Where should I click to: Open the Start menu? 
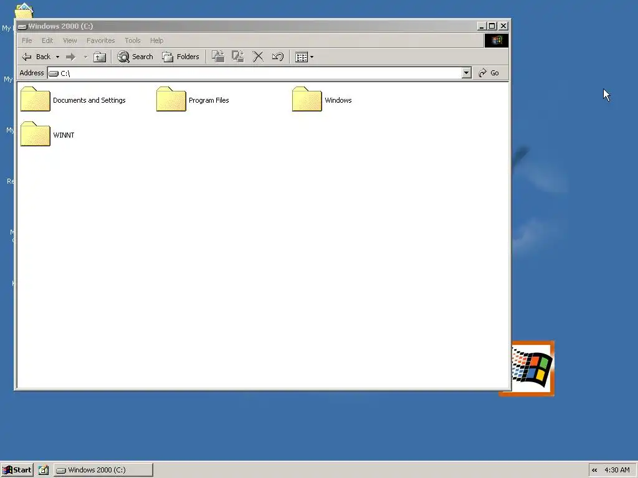[x=17, y=470]
